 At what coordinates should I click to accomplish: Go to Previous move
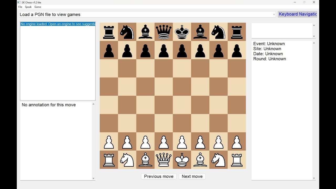pos(159,176)
